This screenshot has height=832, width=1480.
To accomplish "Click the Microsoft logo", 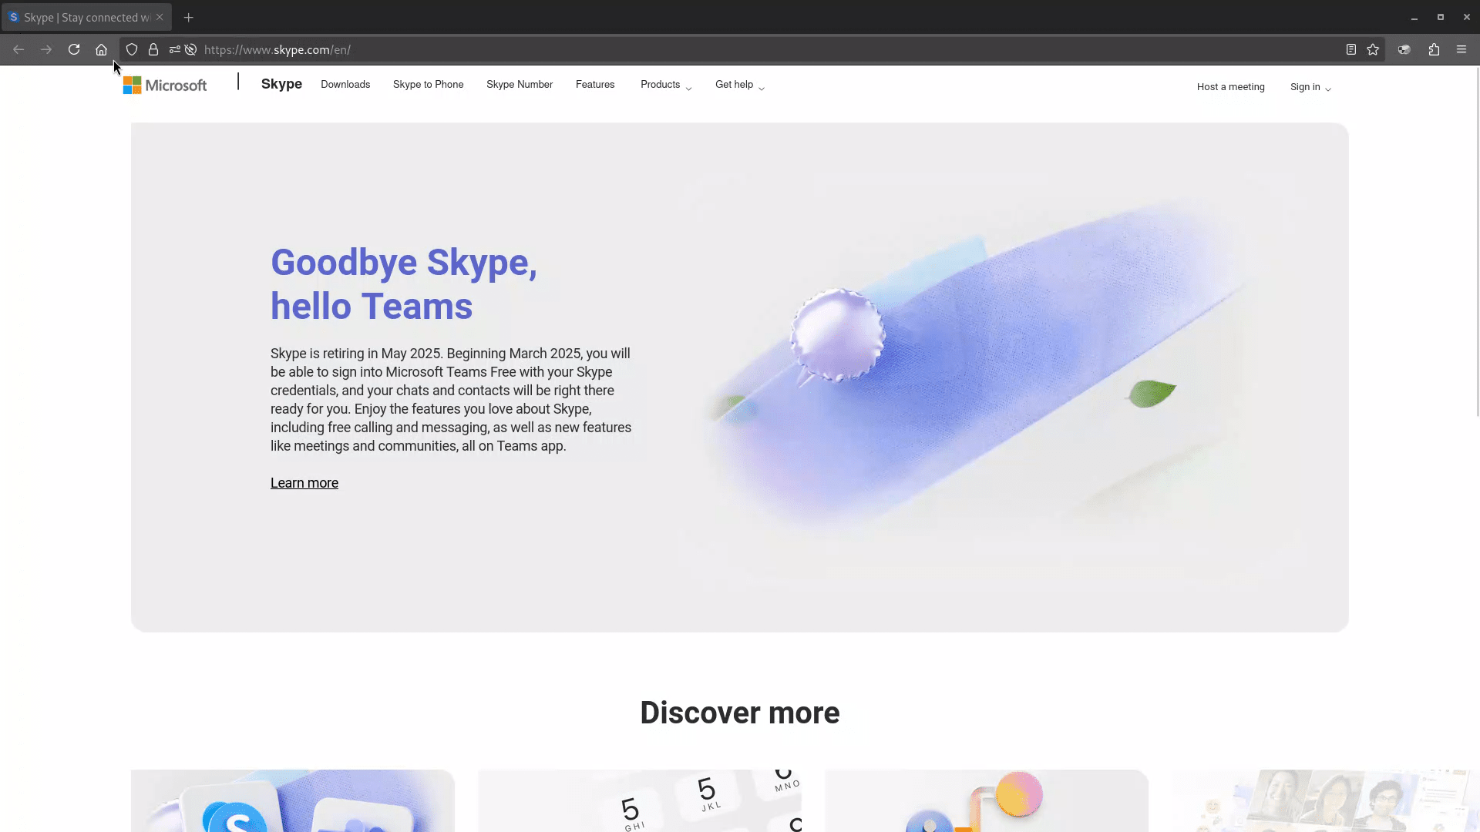I will pos(165,85).
